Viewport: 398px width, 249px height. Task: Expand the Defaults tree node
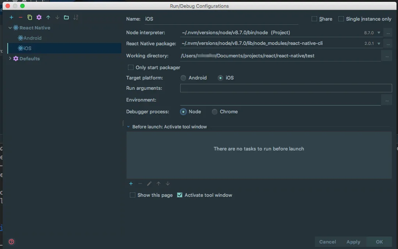click(x=10, y=58)
